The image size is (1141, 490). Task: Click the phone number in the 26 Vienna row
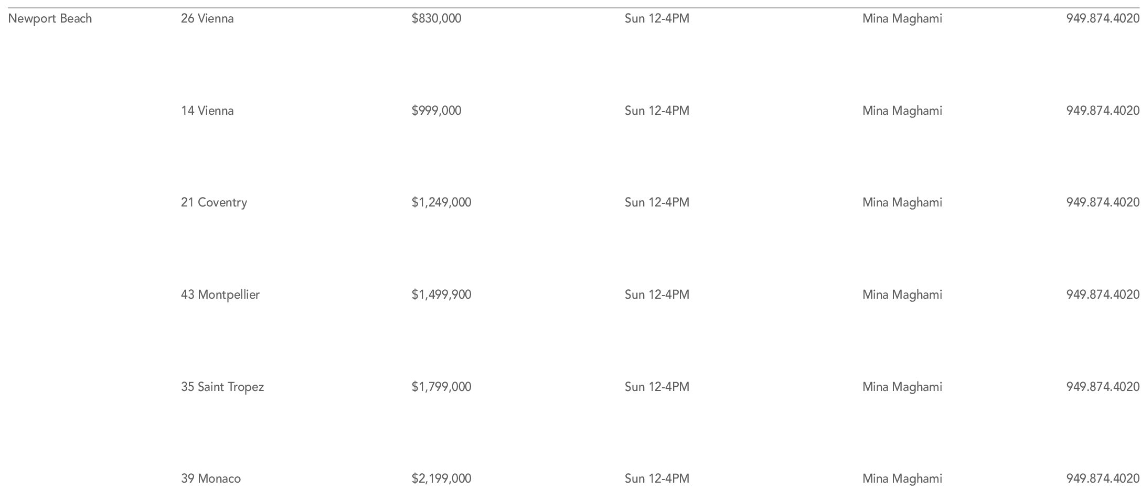1103,19
